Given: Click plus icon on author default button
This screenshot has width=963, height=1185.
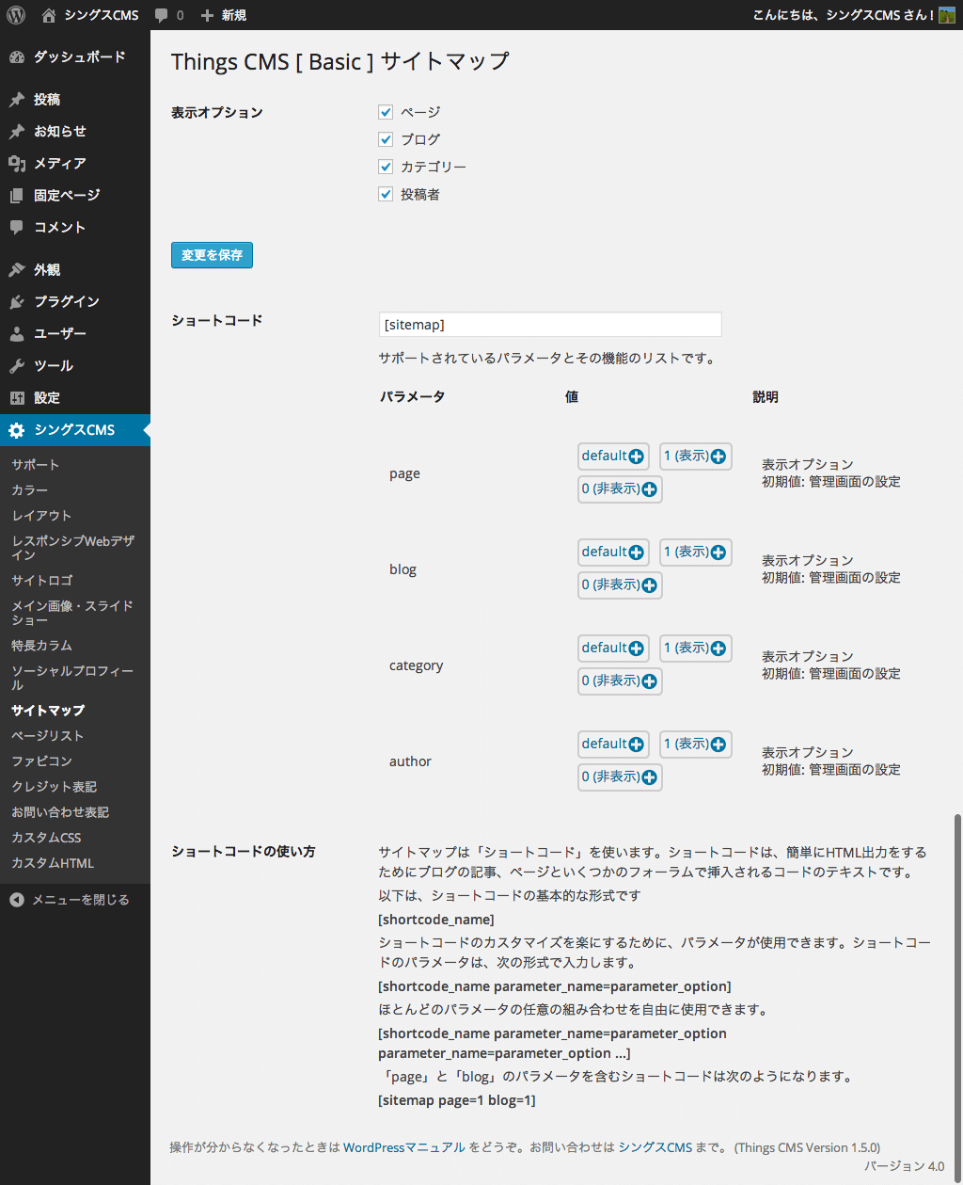Looking at the screenshot, I should pos(637,745).
